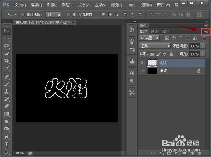Select the Path Selection tool
The height and width of the screenshot is (157, 211).
[6, 152]
